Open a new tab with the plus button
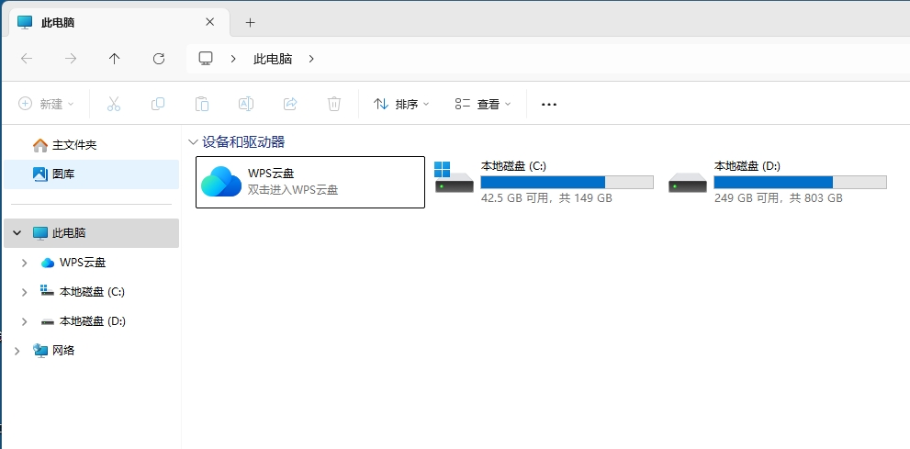 (x=250, y=23)
